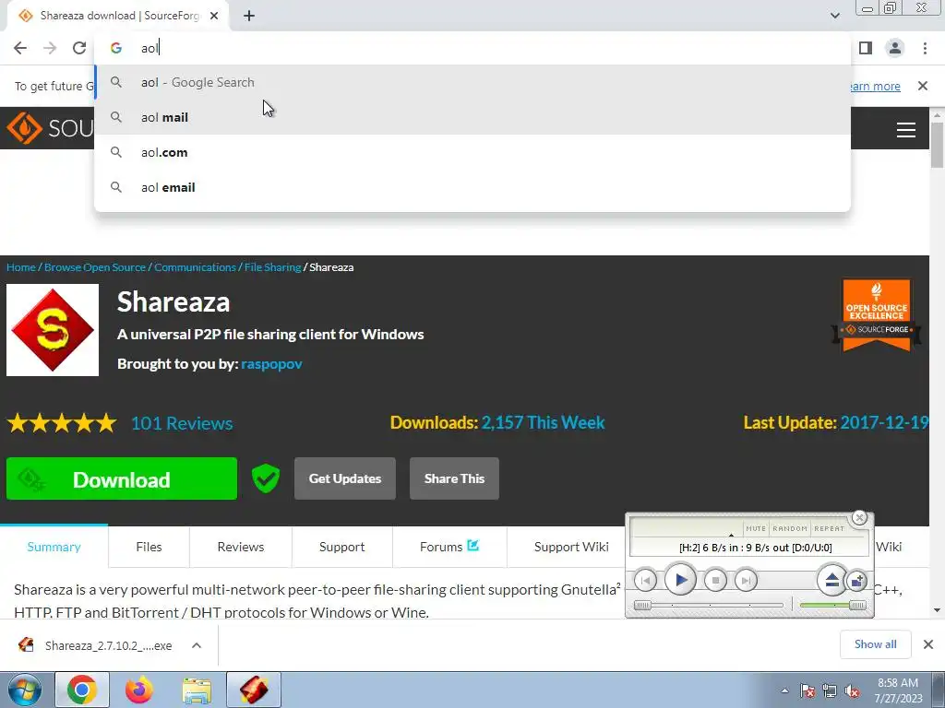Viewport: 945px width, 708px height.
Task: Click the add folder icon in player
Action: coord(856,581)
